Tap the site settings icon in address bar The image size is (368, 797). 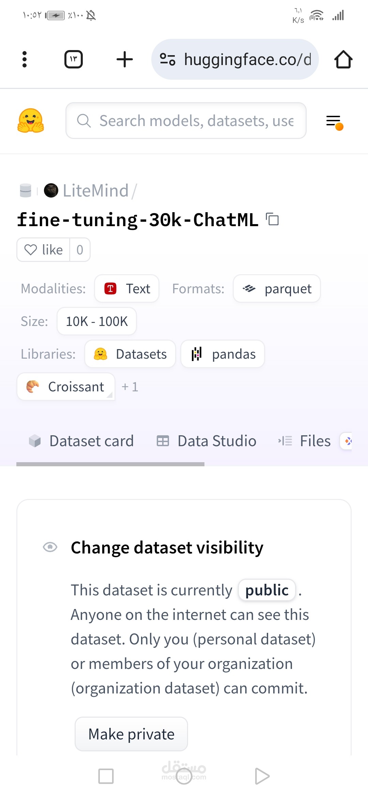(168, 60)
